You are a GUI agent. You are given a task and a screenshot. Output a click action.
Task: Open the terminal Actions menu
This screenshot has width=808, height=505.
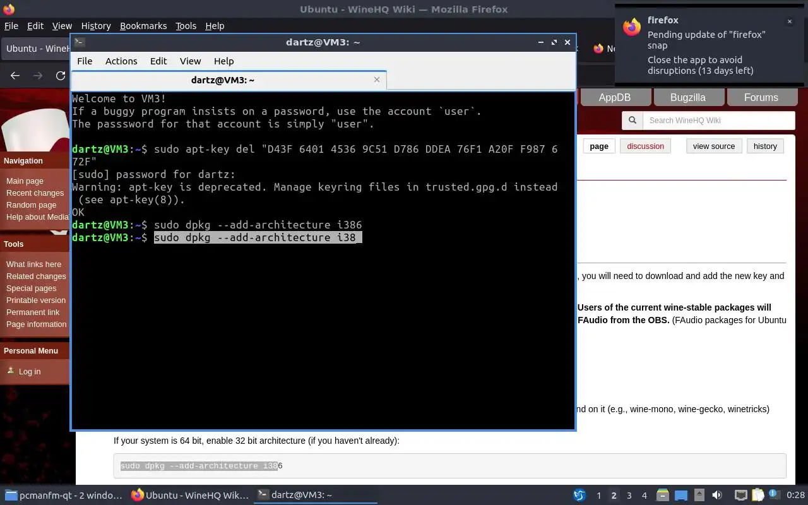pos(121,61)
